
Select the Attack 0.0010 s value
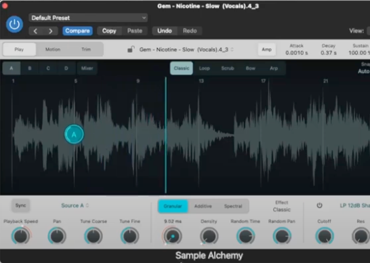(297, 53)
